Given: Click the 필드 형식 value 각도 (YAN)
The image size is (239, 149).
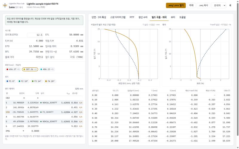Looking at the screenshot, I should tap(76, 57).
